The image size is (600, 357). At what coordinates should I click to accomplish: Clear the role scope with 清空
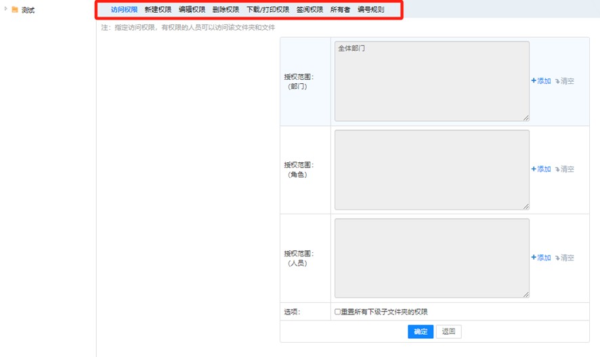coord(565,170)
